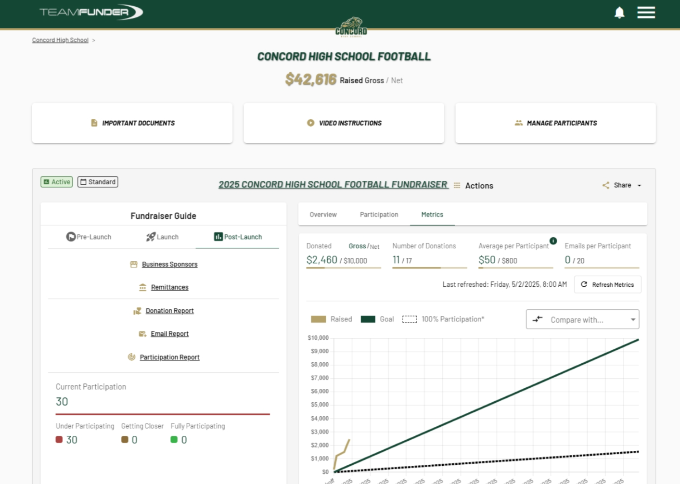Select the Launch guide tab
Screen dimensions: 680x484
[x=162, y=237]
